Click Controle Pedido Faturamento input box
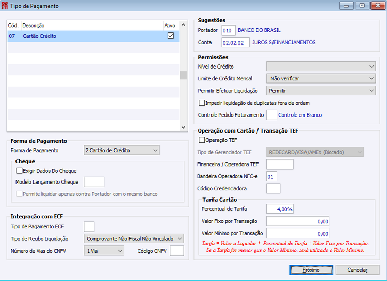Image resolution: width=387 pixels, height=281 pixels. click(x=271, y=115)
